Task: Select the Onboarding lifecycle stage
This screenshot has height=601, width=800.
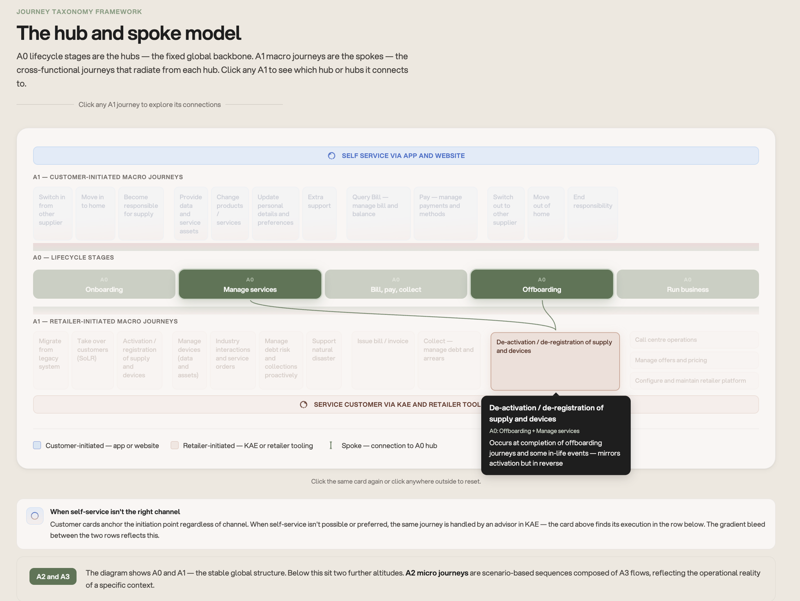Action: point(104,284)
